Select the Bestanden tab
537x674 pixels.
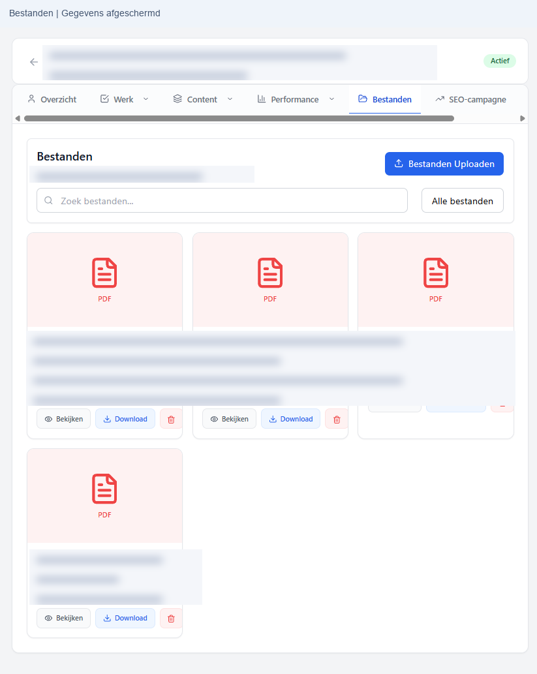(385, 99)
